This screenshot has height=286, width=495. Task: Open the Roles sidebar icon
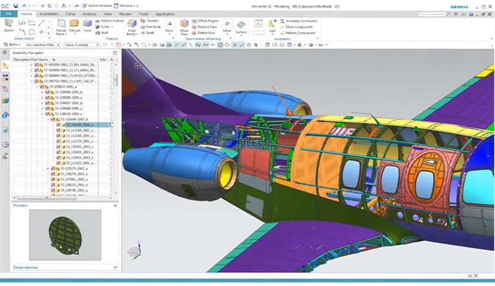pyautogui.click(x=5, y=156)
